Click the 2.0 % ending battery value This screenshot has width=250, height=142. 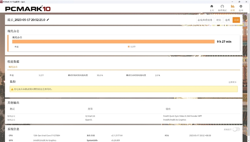tap(157, 75)
